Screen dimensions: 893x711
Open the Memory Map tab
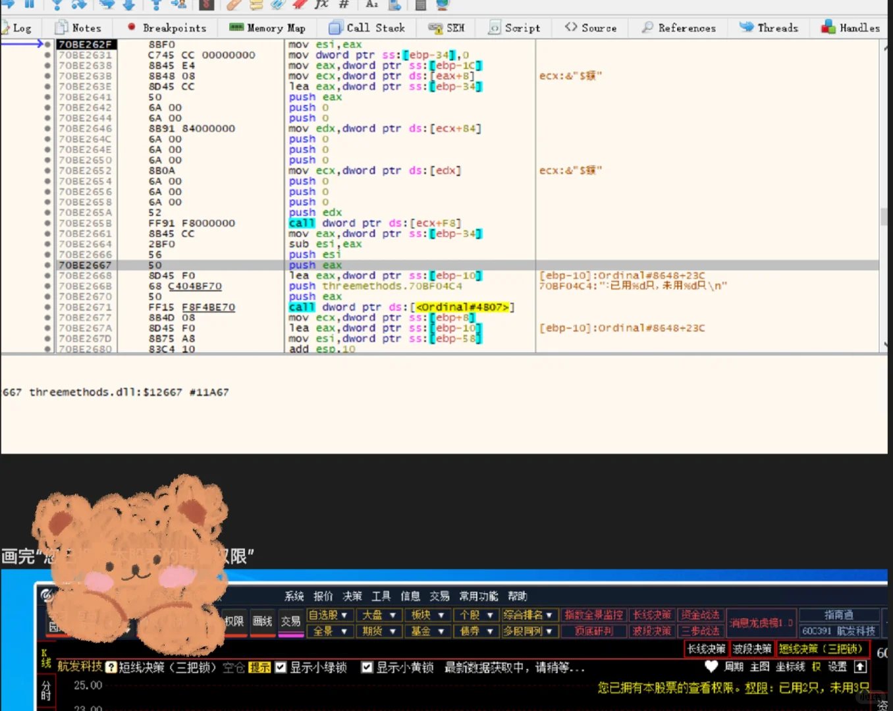[268, 28]
